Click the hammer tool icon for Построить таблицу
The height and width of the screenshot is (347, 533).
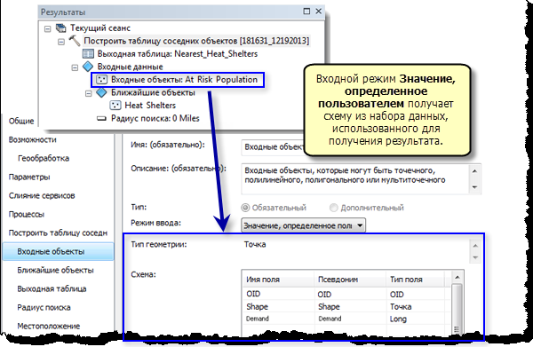point(75,41)
